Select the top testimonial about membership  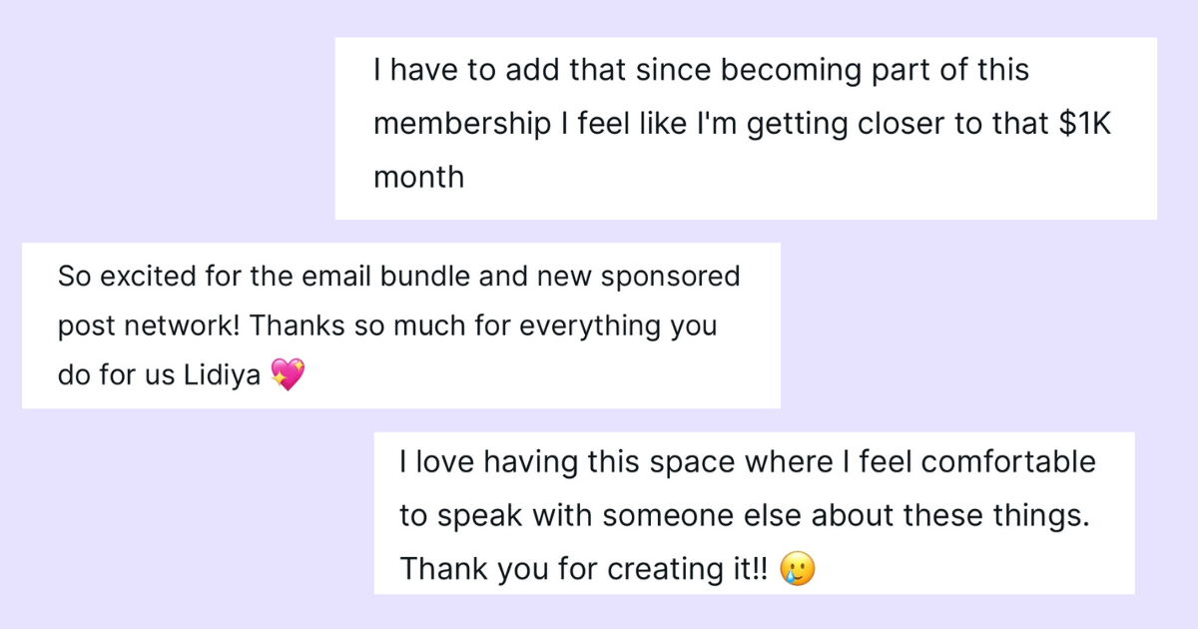click(x=746, y=128)
